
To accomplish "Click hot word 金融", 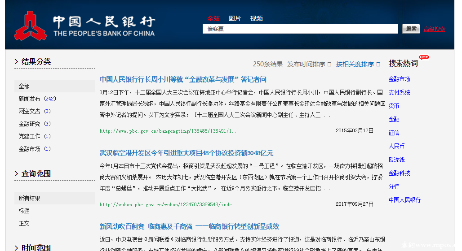I will pos(394,119).
